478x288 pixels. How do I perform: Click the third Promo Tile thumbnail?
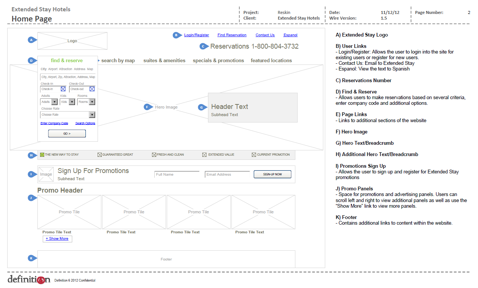[x=199, y=212]
